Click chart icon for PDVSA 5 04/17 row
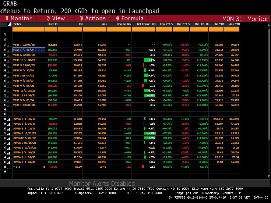The image size is (271, 203). [8, 124]
